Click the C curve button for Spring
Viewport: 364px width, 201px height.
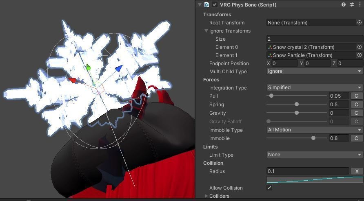(x=357, y=105)
